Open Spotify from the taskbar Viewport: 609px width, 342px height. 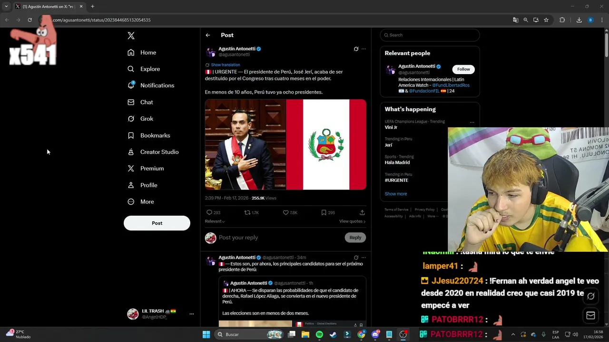click(319, 334)
